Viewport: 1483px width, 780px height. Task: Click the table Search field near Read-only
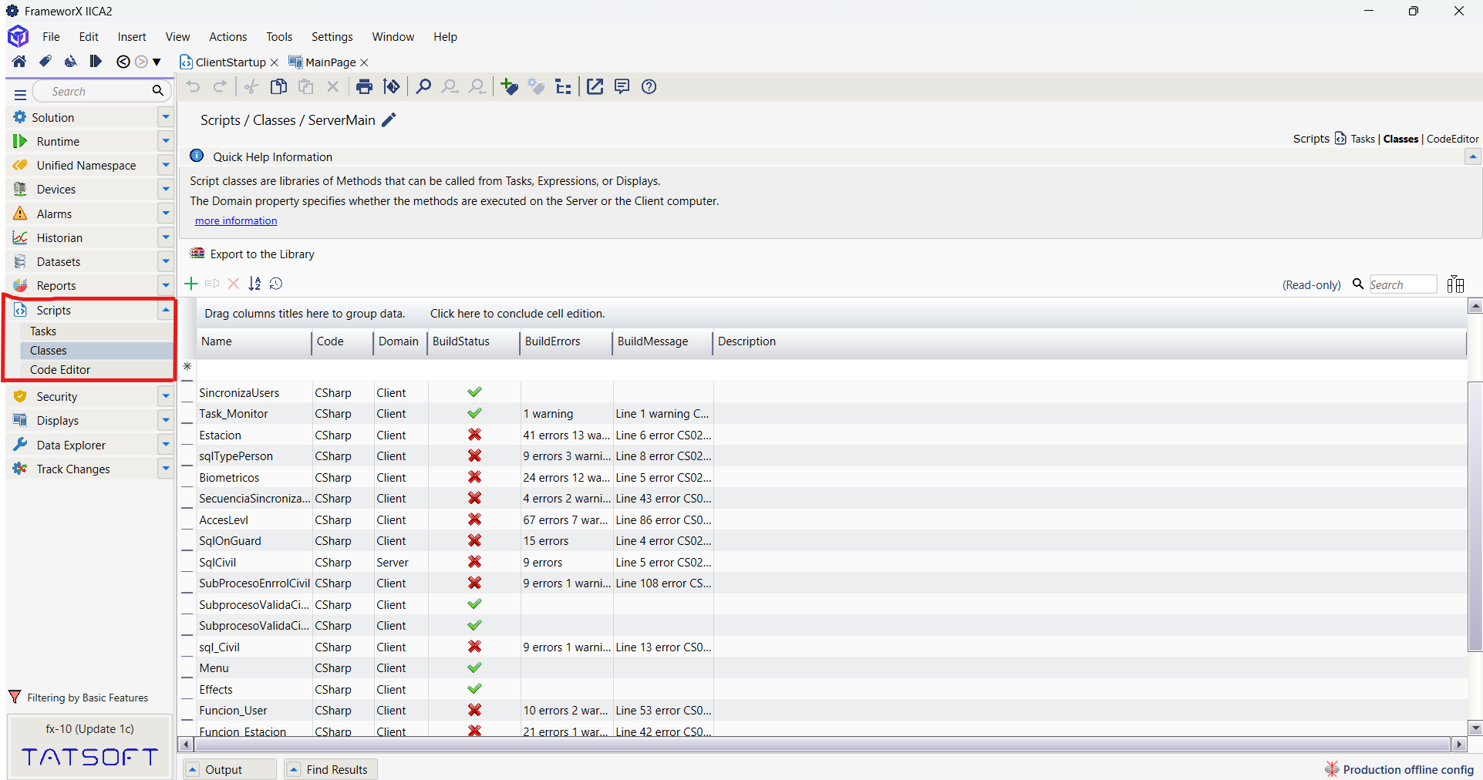tap(1403, 284)
